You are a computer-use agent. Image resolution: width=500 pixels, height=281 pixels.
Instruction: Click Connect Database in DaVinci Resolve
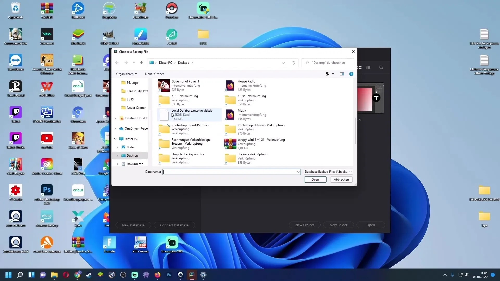174,225
